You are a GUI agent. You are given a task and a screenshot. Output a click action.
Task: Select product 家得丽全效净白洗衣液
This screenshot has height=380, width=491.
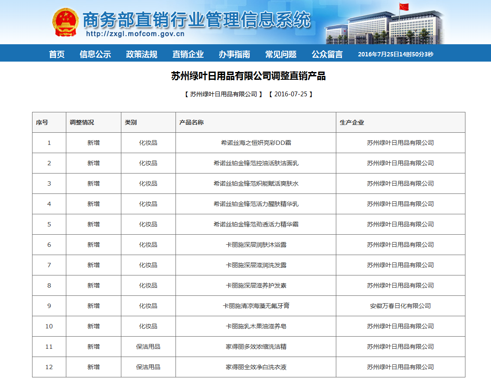256,367
